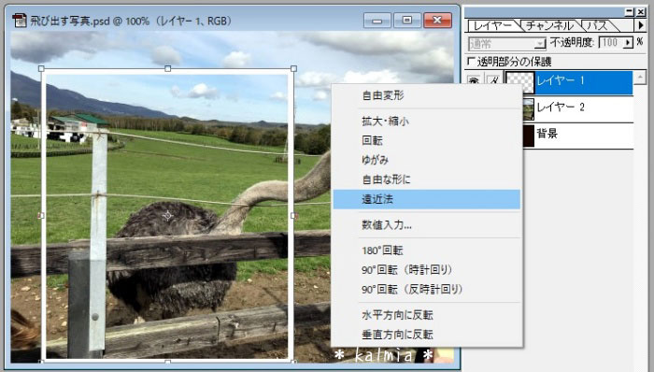Click the top-left transform handle
Image resolution: width=654 pixels, height=372 pixels.
[41, 68]
